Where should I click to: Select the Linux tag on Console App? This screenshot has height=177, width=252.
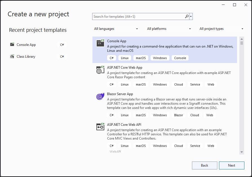[125, 58]
